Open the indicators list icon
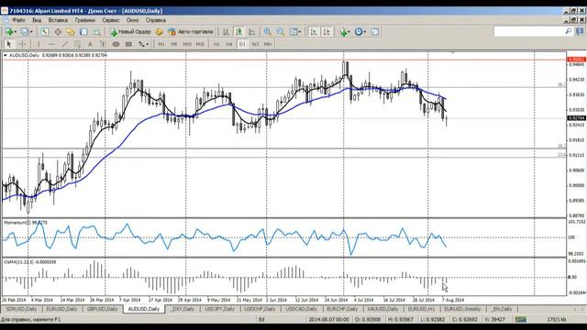 (342, 32)
